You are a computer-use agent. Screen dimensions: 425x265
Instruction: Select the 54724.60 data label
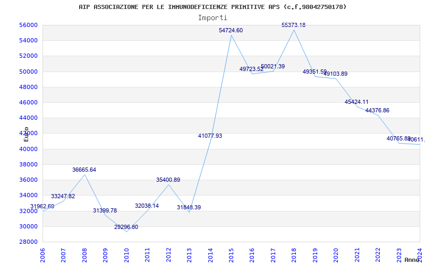click(x=231, y=31)
